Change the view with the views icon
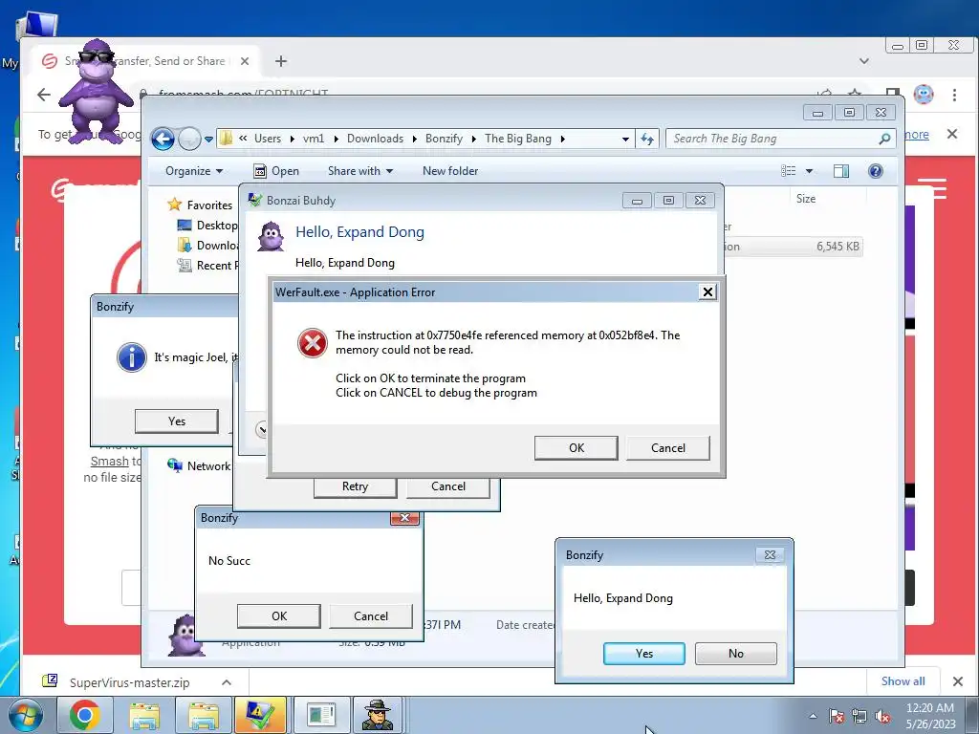The width and height of the screenshot is (979, 734). coord(789,171)
